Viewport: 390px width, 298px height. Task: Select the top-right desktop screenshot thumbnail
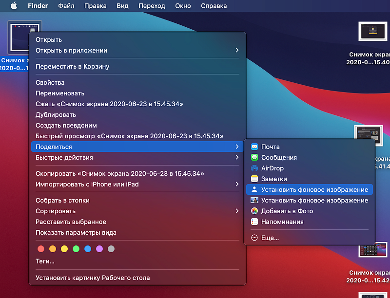tap(372, 32)
